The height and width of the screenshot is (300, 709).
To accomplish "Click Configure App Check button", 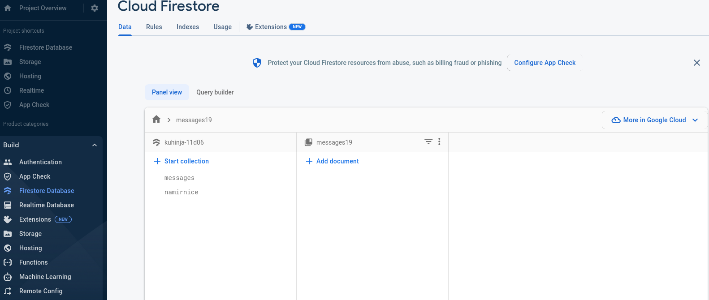I will (545, 63).
